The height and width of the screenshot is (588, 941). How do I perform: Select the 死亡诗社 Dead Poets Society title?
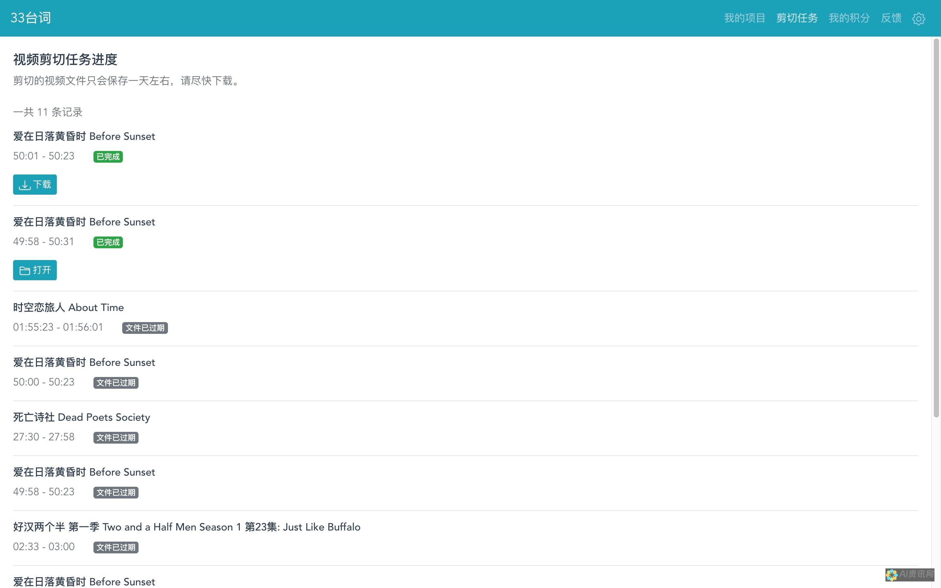click(82, 417)
